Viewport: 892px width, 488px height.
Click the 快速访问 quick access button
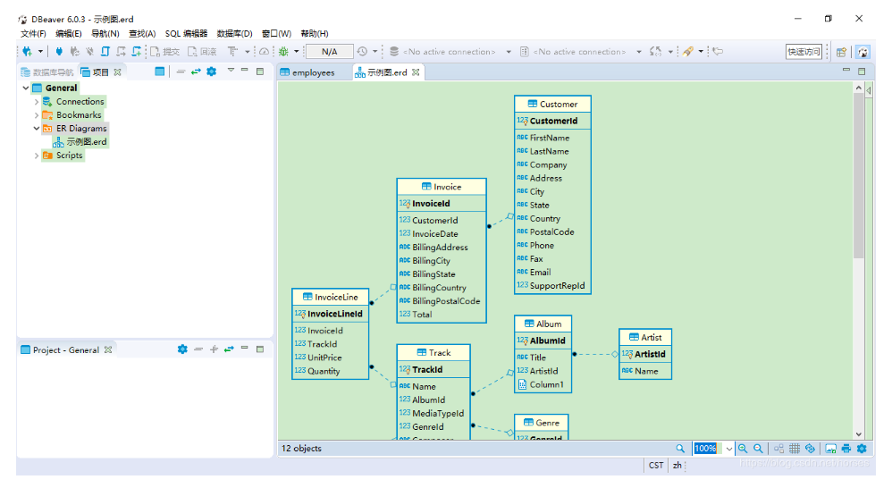click(804, 52)
